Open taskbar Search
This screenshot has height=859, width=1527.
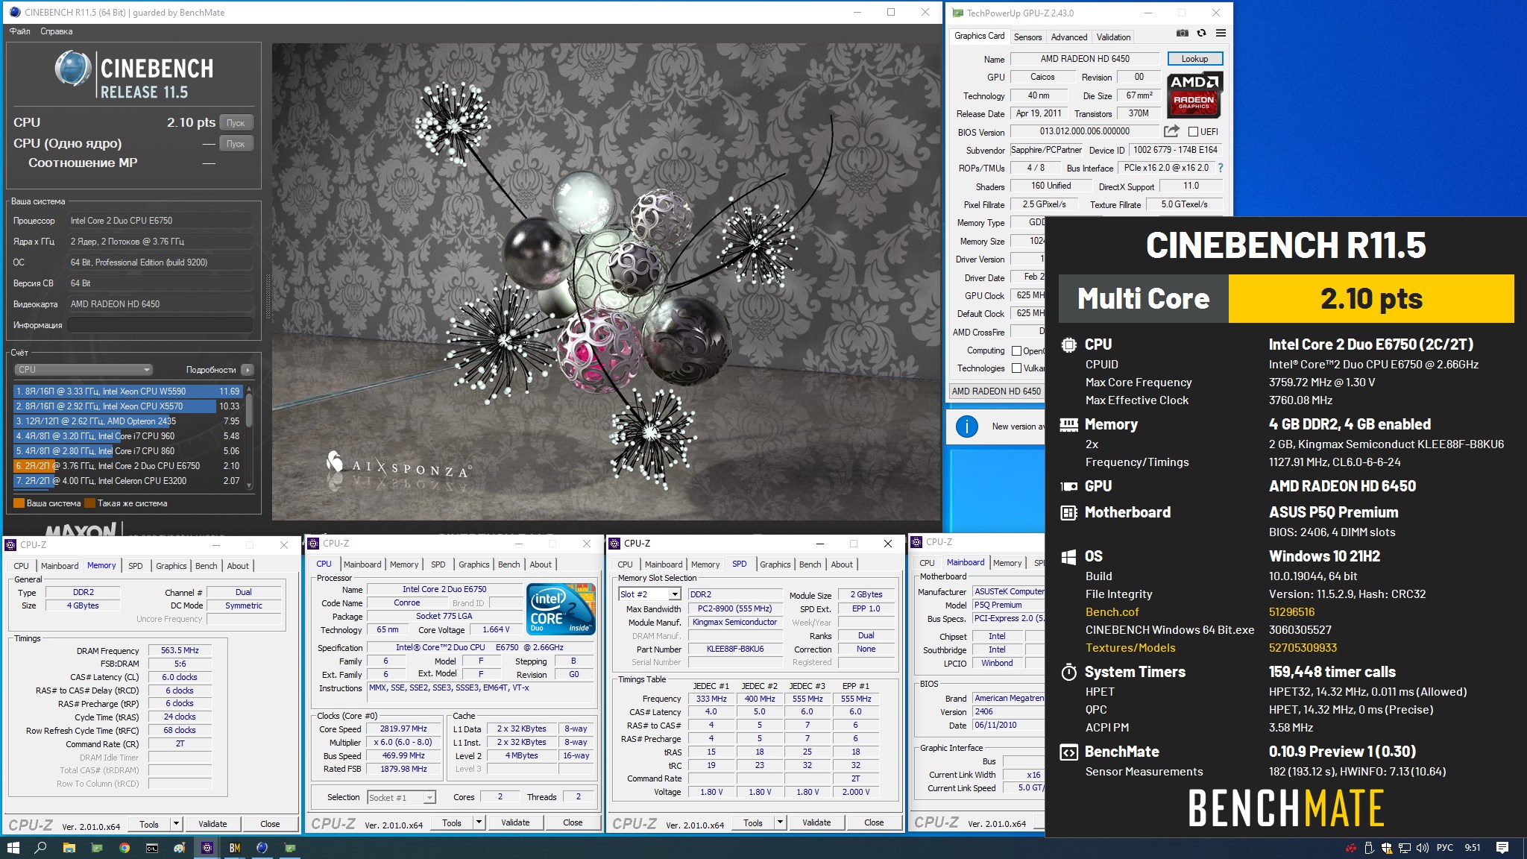41,848
